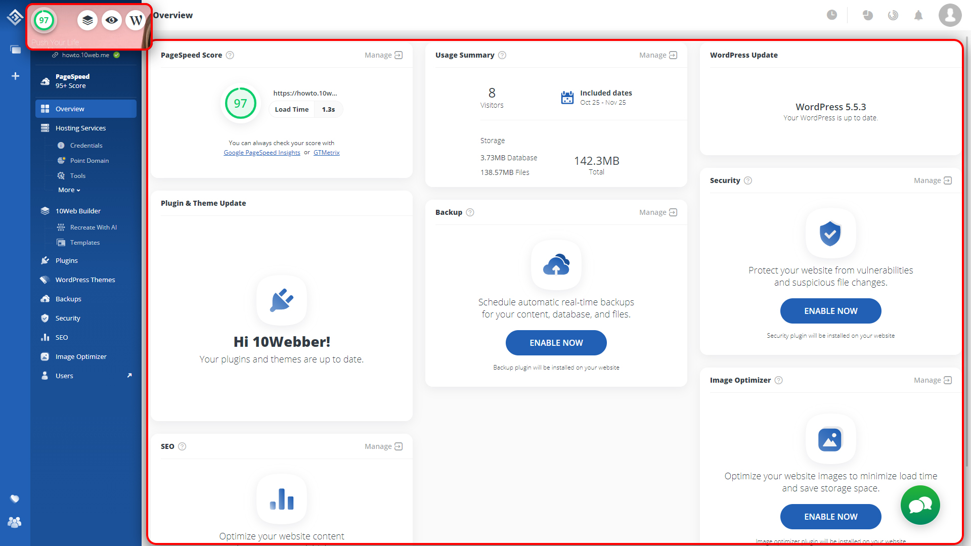Click the picture icon in Image Optimizer card
The height and width of the screenshot is (546, 971).
point(830,439)
